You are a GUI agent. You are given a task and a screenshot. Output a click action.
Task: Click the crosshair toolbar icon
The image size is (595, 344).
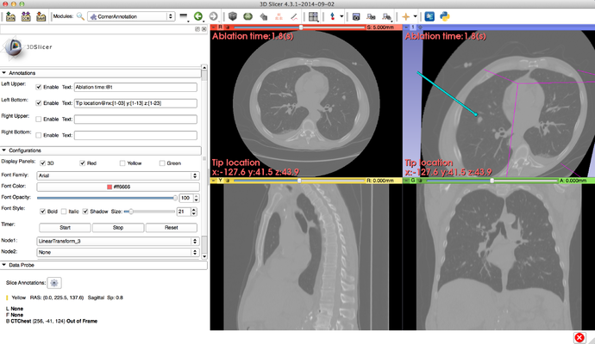coord(406,16)
